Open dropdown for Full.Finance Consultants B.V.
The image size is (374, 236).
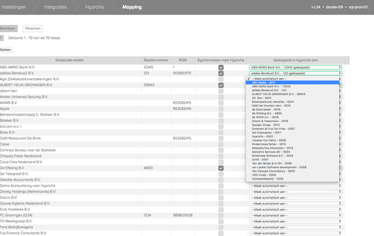[x=295, y=233]
